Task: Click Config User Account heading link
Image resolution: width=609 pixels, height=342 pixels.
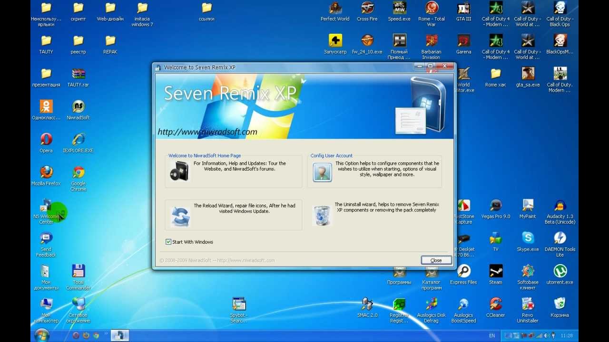Action: (332, 155)
